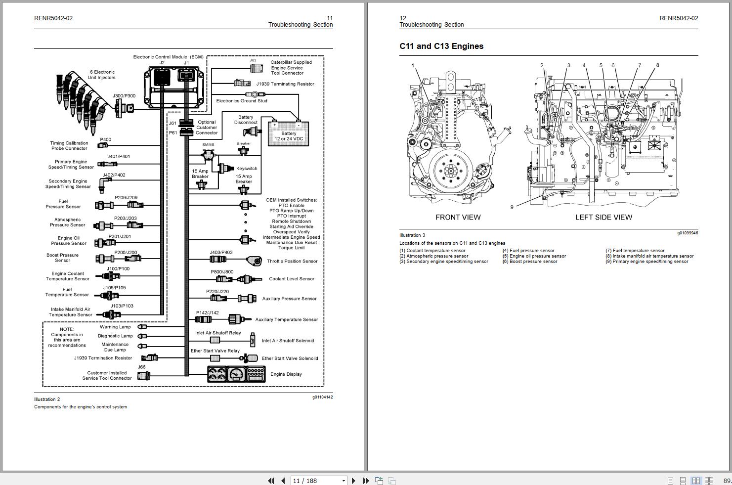This screenshot has height=485, width=732.
Task: Advance to the next page
Action: [x=353, y=481]
